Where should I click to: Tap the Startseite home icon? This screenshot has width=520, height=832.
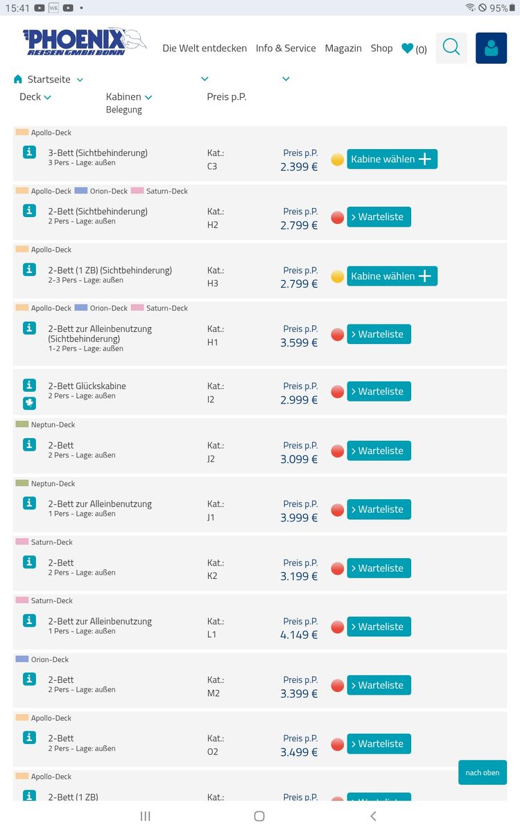pos(18,80)
